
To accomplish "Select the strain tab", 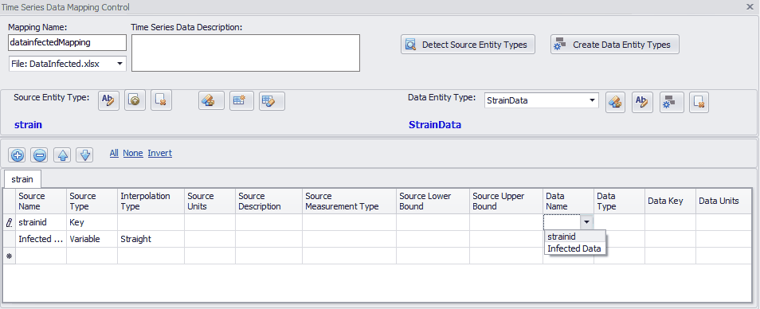I will click(22, 179).
